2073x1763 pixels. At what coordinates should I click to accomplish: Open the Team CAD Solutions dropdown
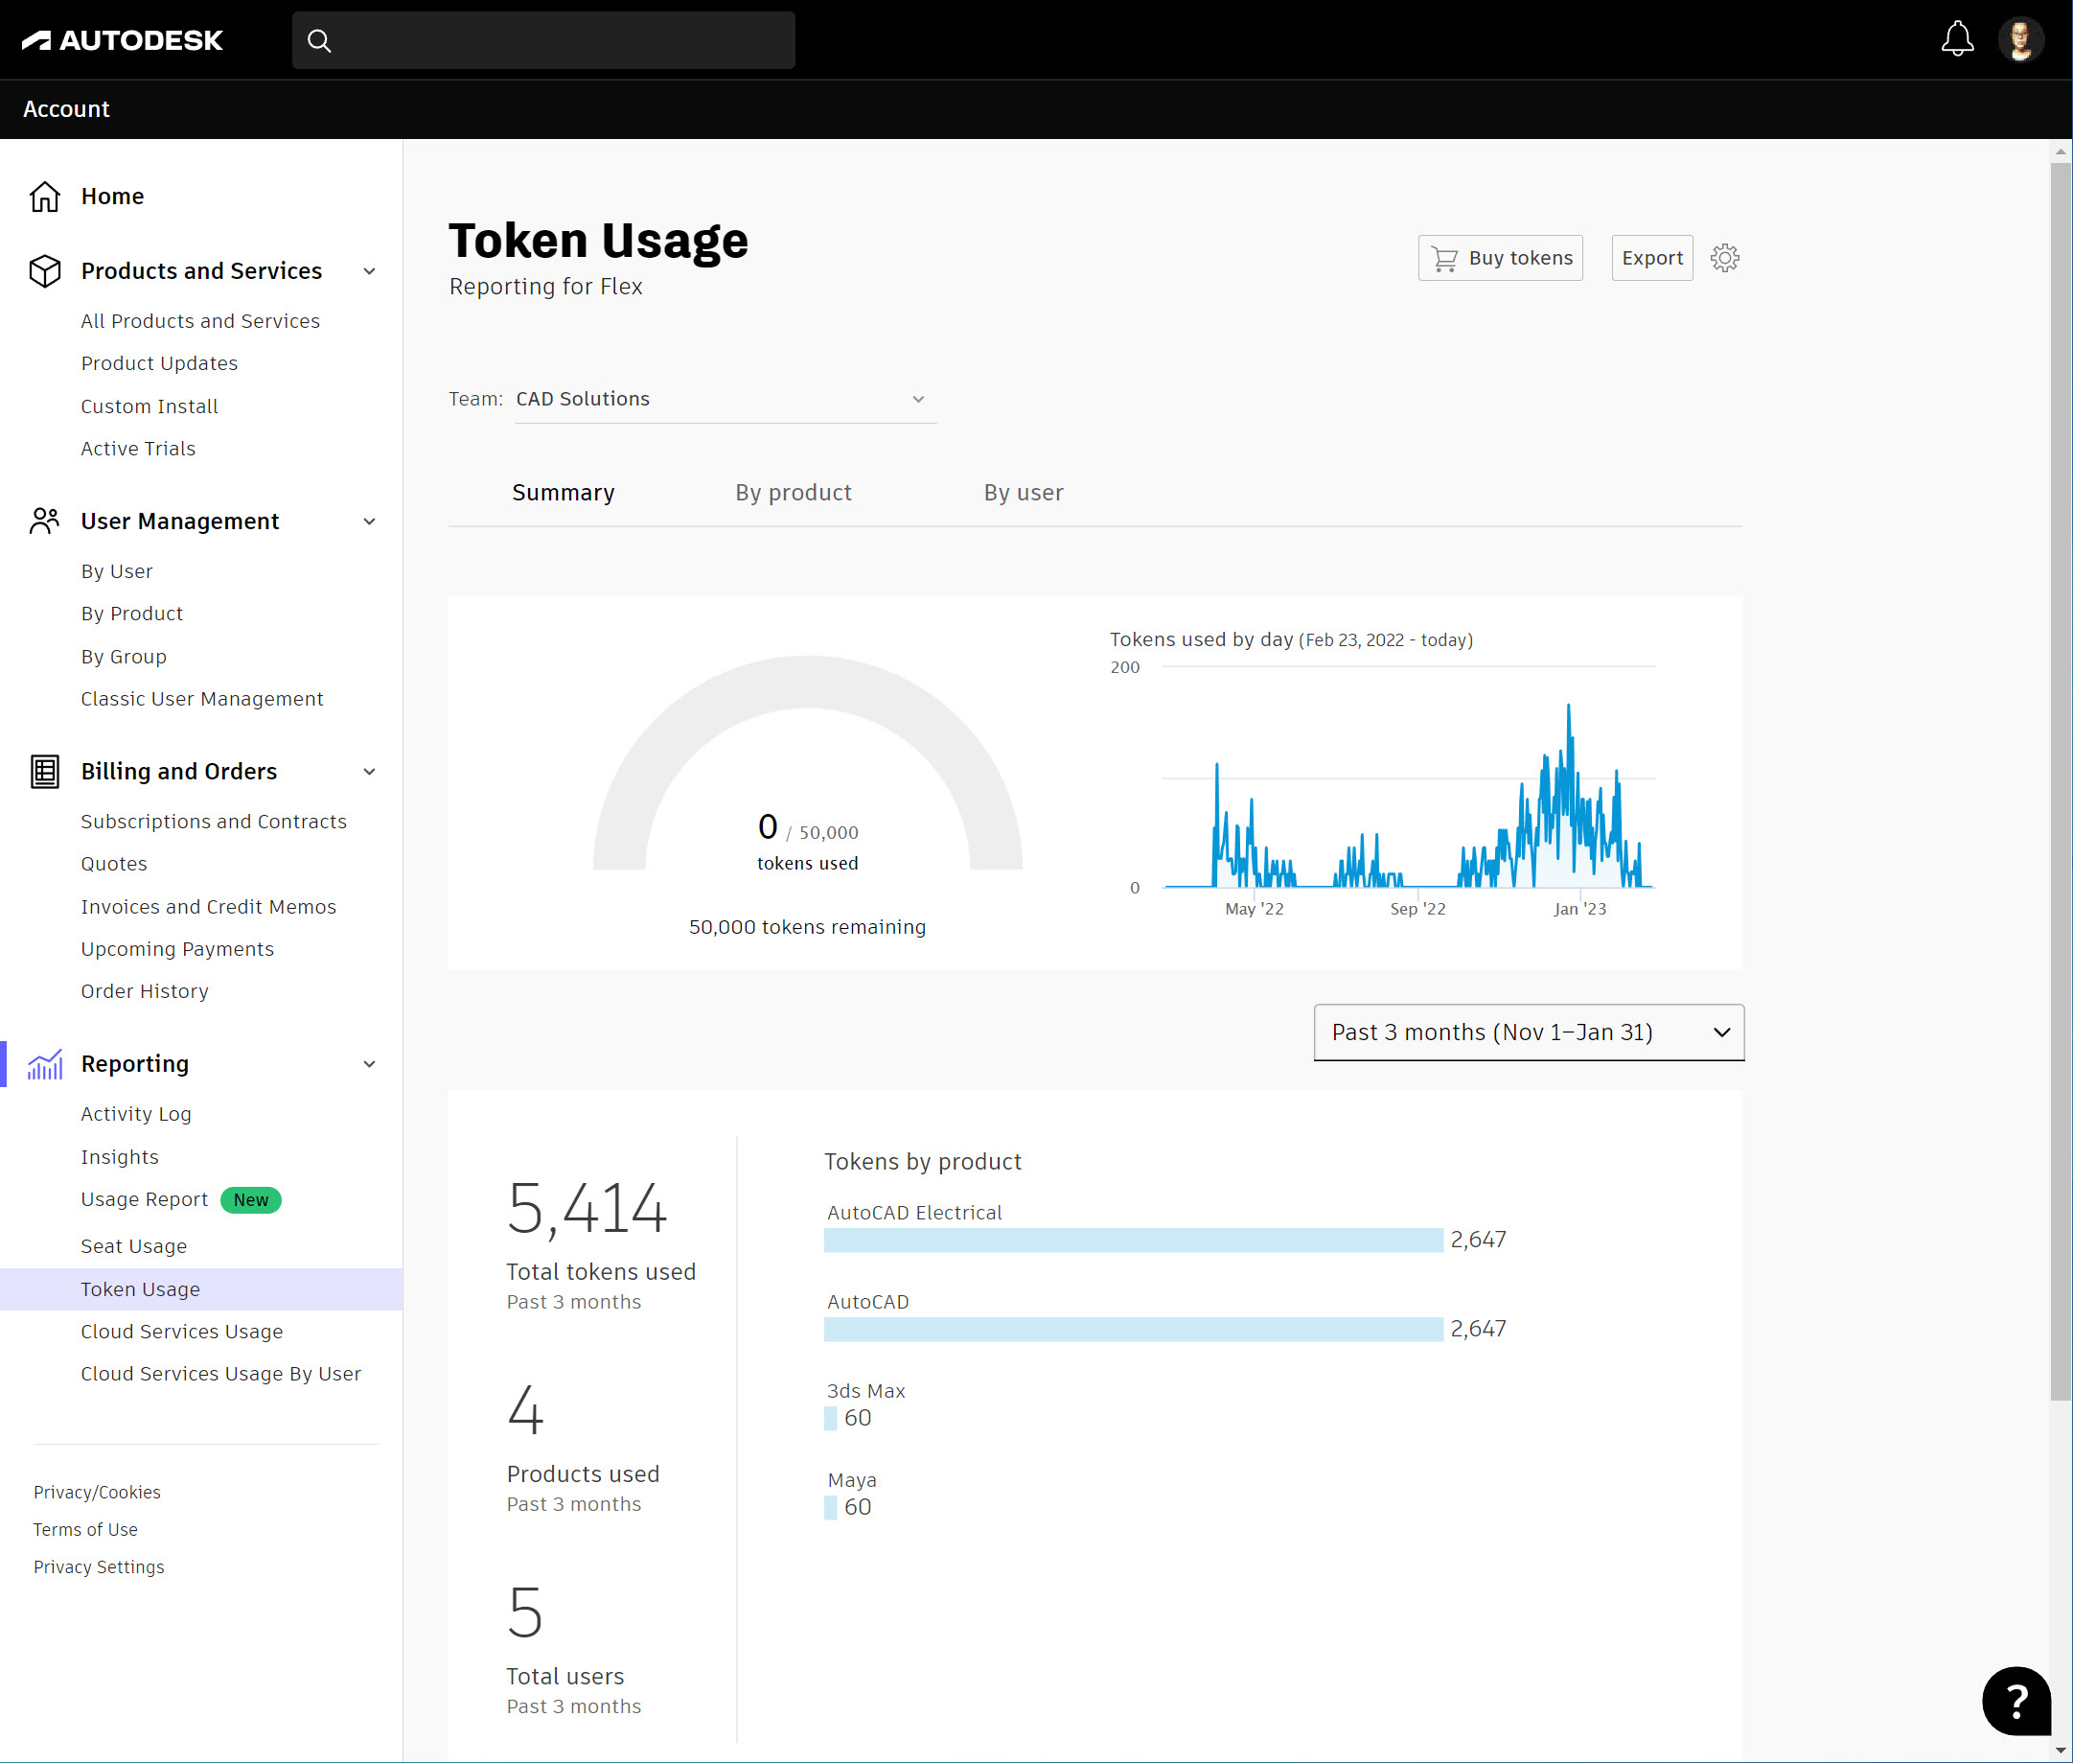pyautogui.click(x=726, y=400)
